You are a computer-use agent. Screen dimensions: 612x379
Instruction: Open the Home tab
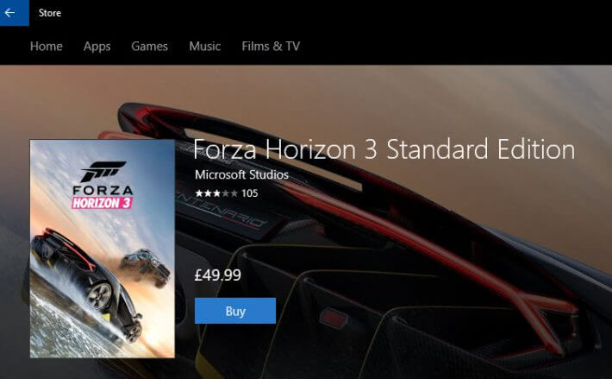pyautogui.click(x=47, y=46)
